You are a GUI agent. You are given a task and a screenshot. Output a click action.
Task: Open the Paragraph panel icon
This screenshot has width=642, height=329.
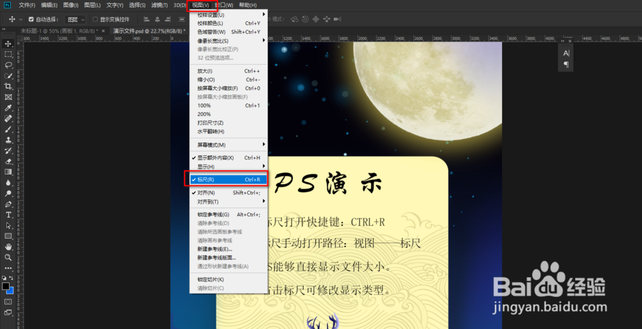[566, 64]
